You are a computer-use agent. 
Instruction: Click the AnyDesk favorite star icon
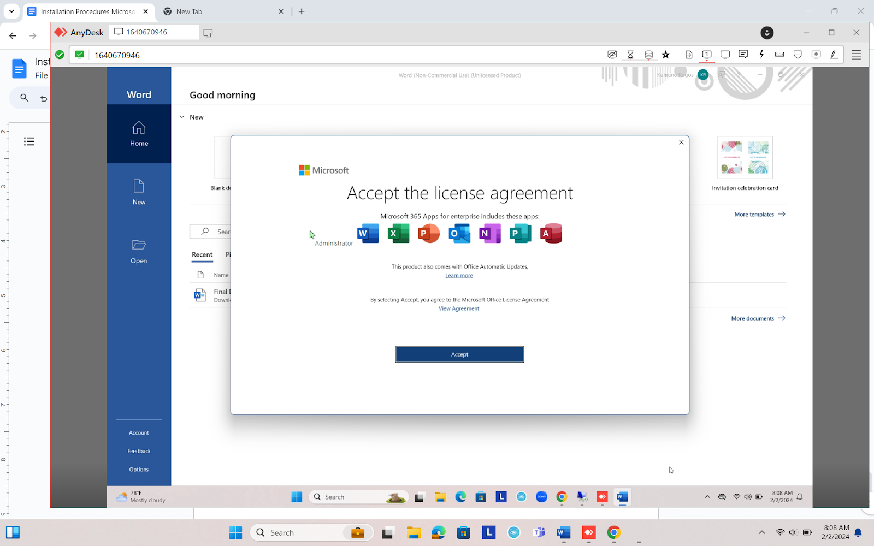[666, 55]
